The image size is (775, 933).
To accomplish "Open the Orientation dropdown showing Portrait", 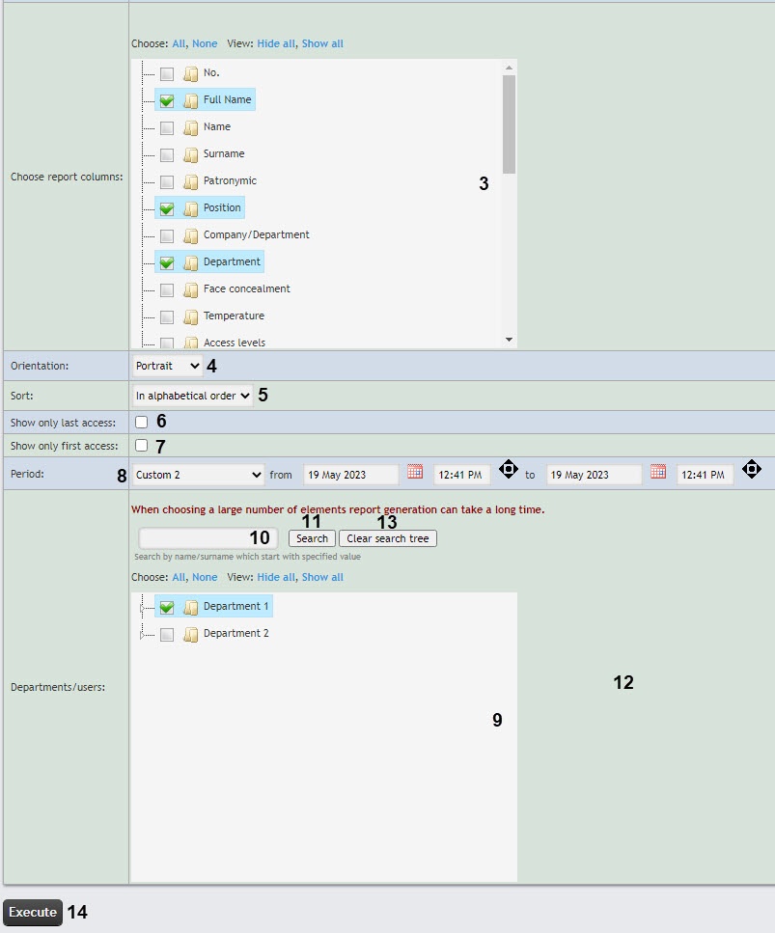I will coord(167,366).
